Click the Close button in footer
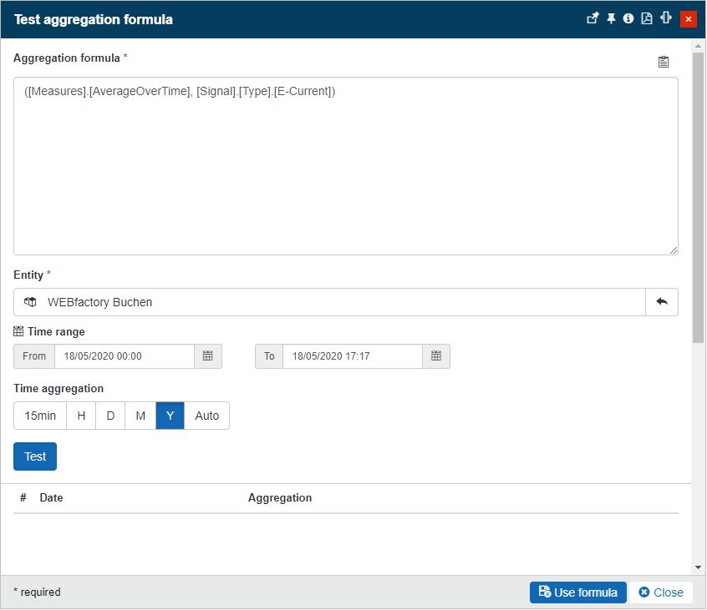This screenshot has width=707, height=610. click(660, 592)
